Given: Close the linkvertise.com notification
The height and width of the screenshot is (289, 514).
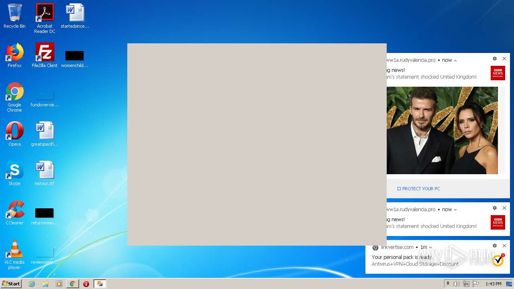Looking at the screenshot, I should 504,246.
